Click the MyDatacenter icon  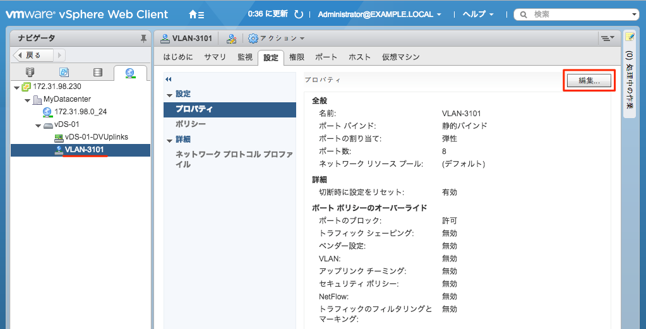click(37, 100)
